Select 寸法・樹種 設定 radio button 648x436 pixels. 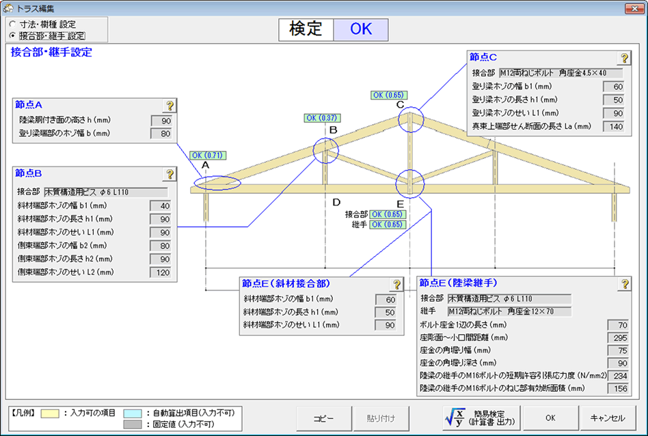12,25
